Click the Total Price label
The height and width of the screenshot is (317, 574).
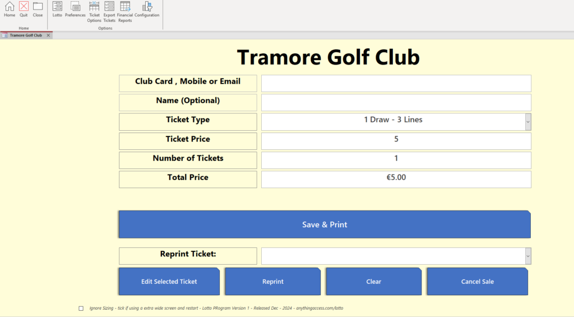[x=188, y=179]
